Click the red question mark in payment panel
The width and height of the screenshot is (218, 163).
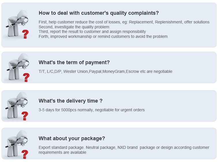click(x=26, y=77)
